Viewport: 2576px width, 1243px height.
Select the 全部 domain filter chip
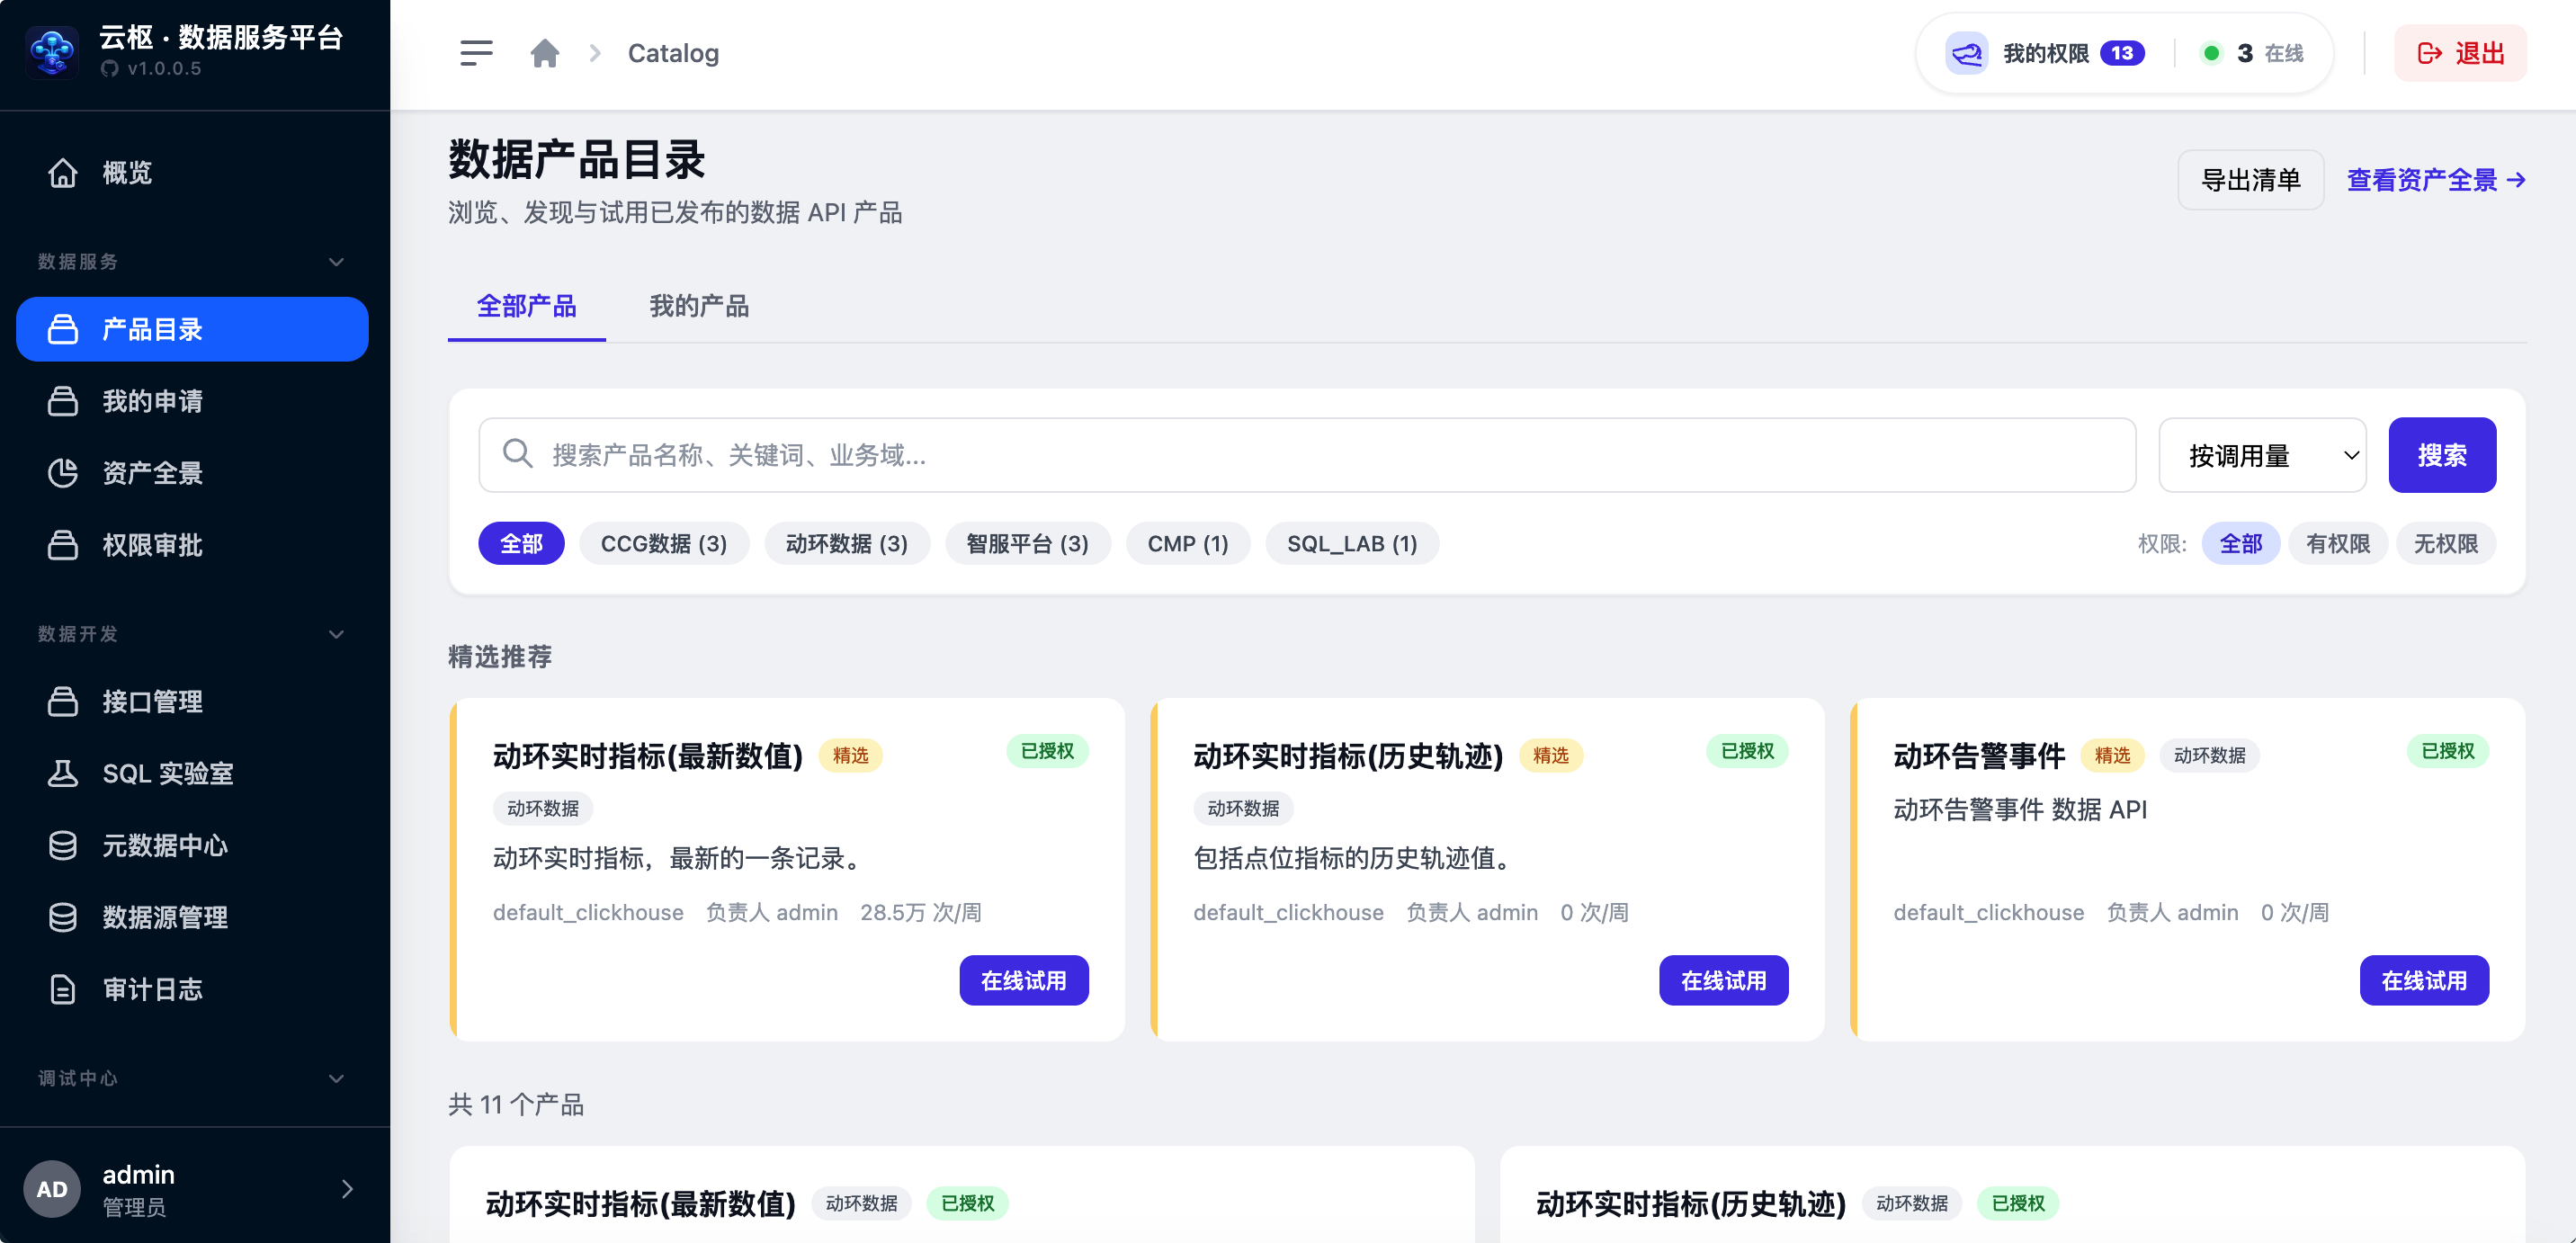[521, 543]
